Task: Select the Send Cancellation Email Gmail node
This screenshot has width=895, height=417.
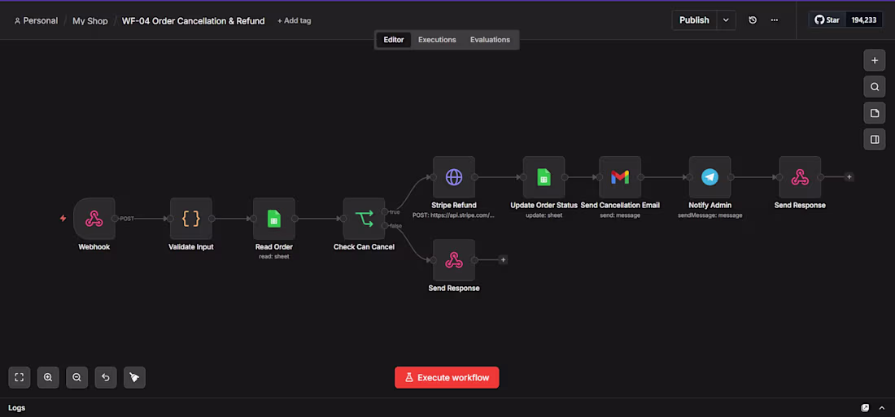Action: click(620, 177)
